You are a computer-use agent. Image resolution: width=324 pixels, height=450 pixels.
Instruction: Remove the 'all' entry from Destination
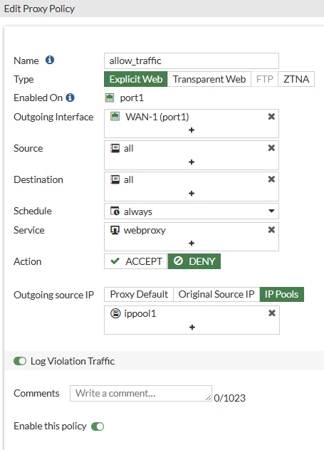pyautogui.click(x=271, y=179)
